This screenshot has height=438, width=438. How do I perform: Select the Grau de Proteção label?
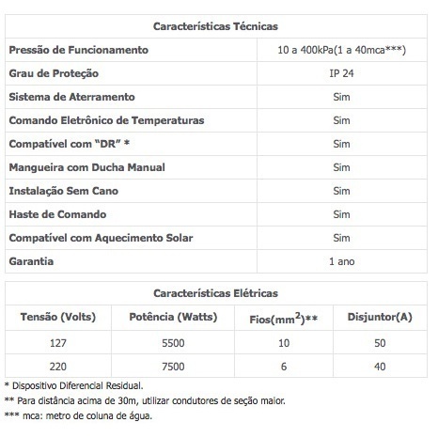coord(54,73)
